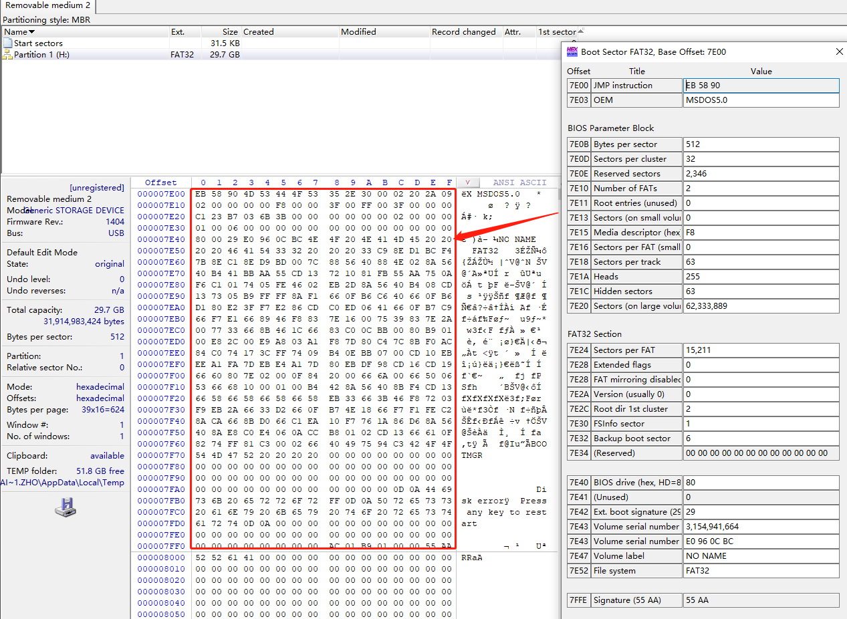Click the sort arrow on the Name column
Viewport: 847px width, 619px height.
(x=32, y=31)
